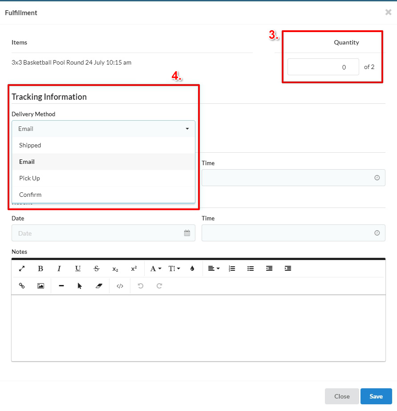Toggle strikethrough text formatting
Screen dimensions: 397x411
click(x=97, y=269)
